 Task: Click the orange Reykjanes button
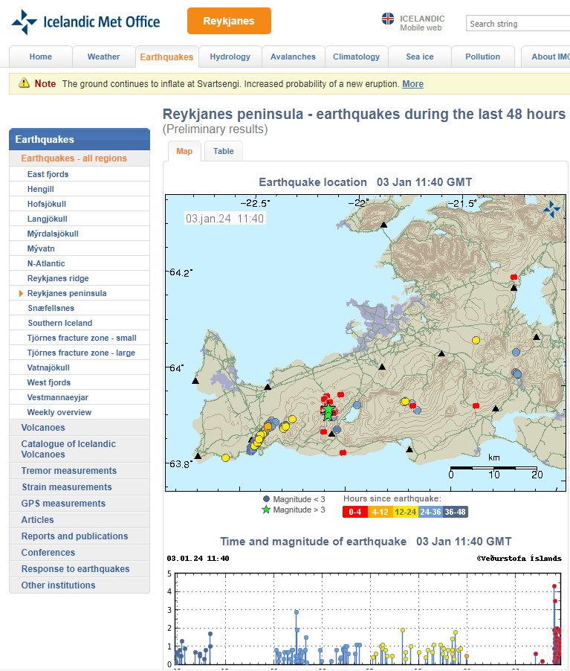point(229,21)
